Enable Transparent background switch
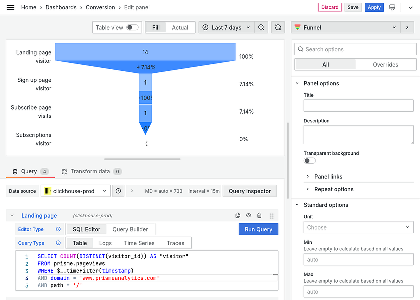The height and width of the screenshot is (300, 420). point(310,161)
